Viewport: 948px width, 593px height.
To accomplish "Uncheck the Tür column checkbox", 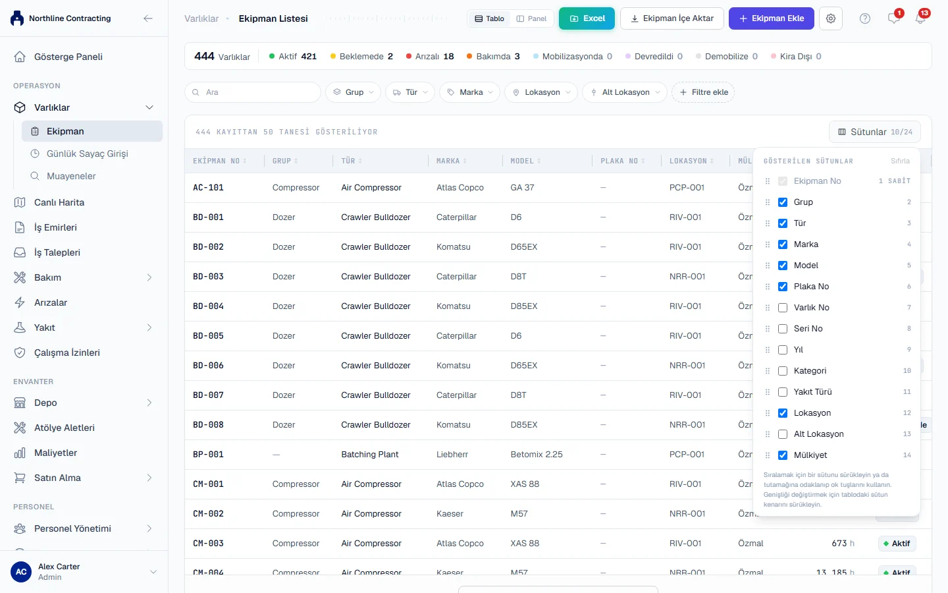I will (x=783, y=223).
